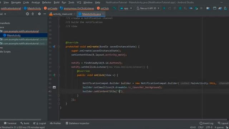Viewport: 229px width, 129px height.
Task: Click the 4 spaces indent setting in status bar
Action: click(219, 128)
